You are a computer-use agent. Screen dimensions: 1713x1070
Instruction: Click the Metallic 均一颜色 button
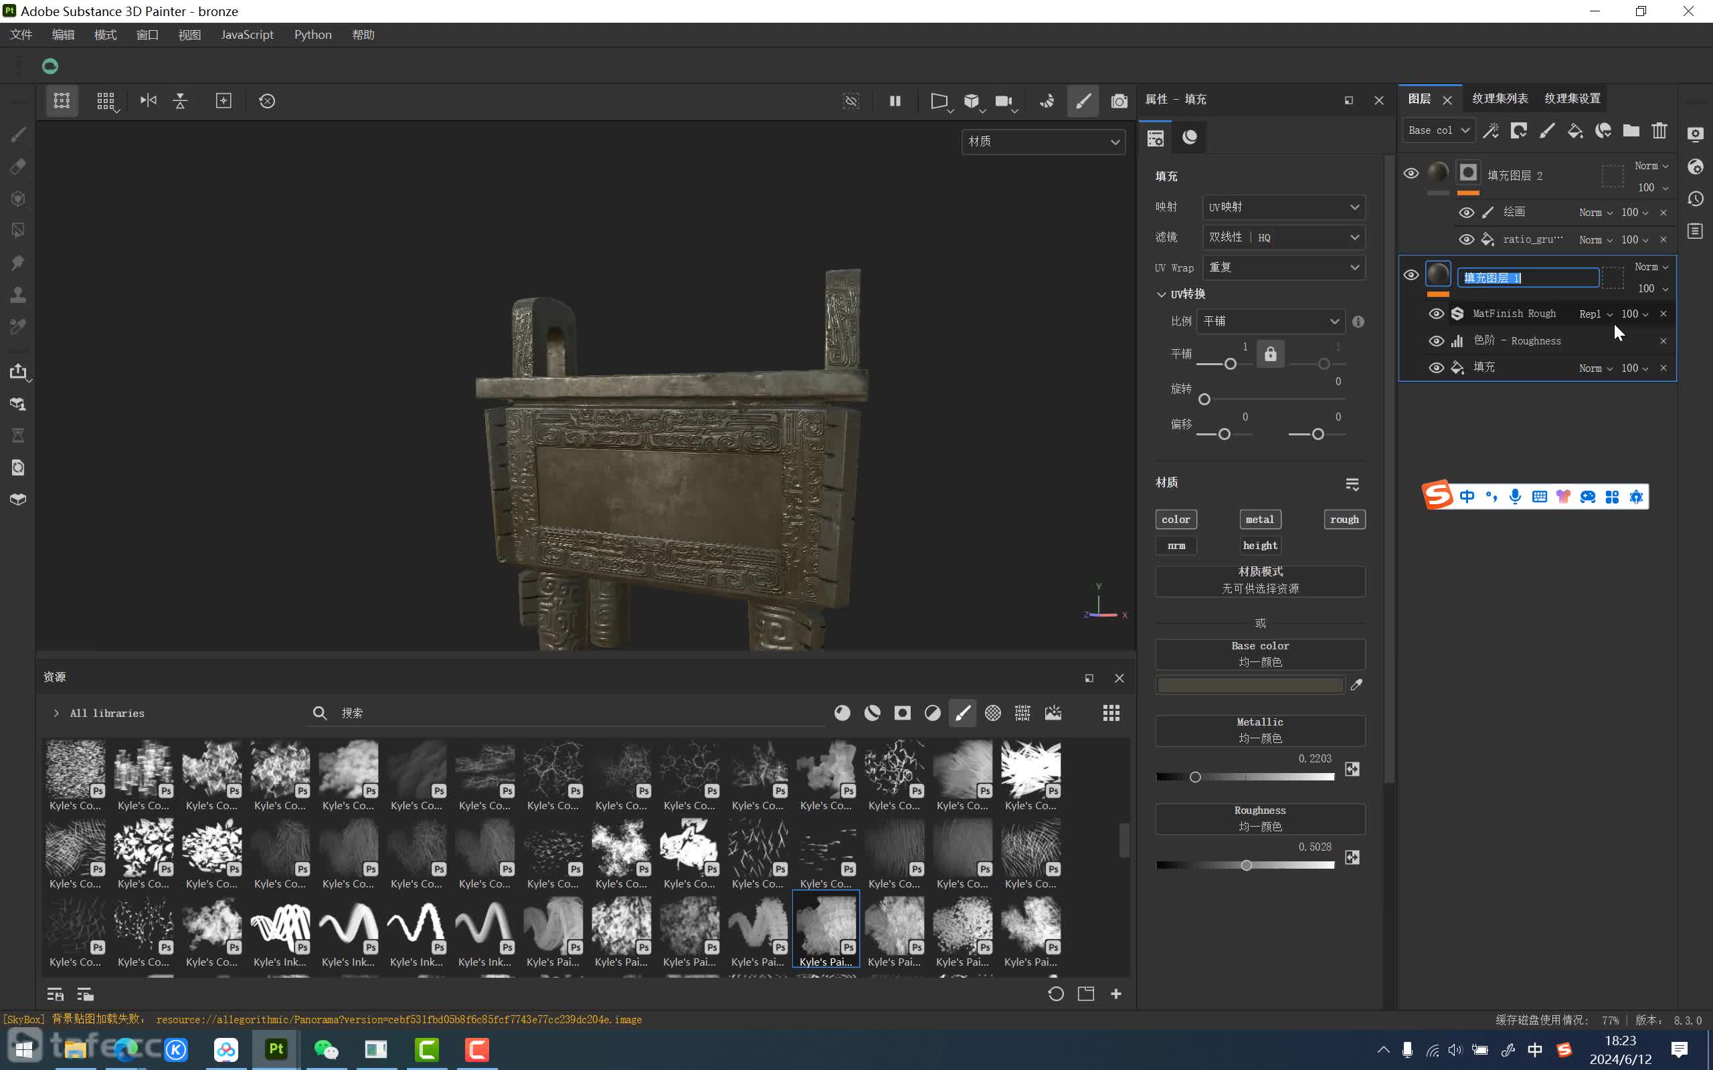tap(1260, 730)
